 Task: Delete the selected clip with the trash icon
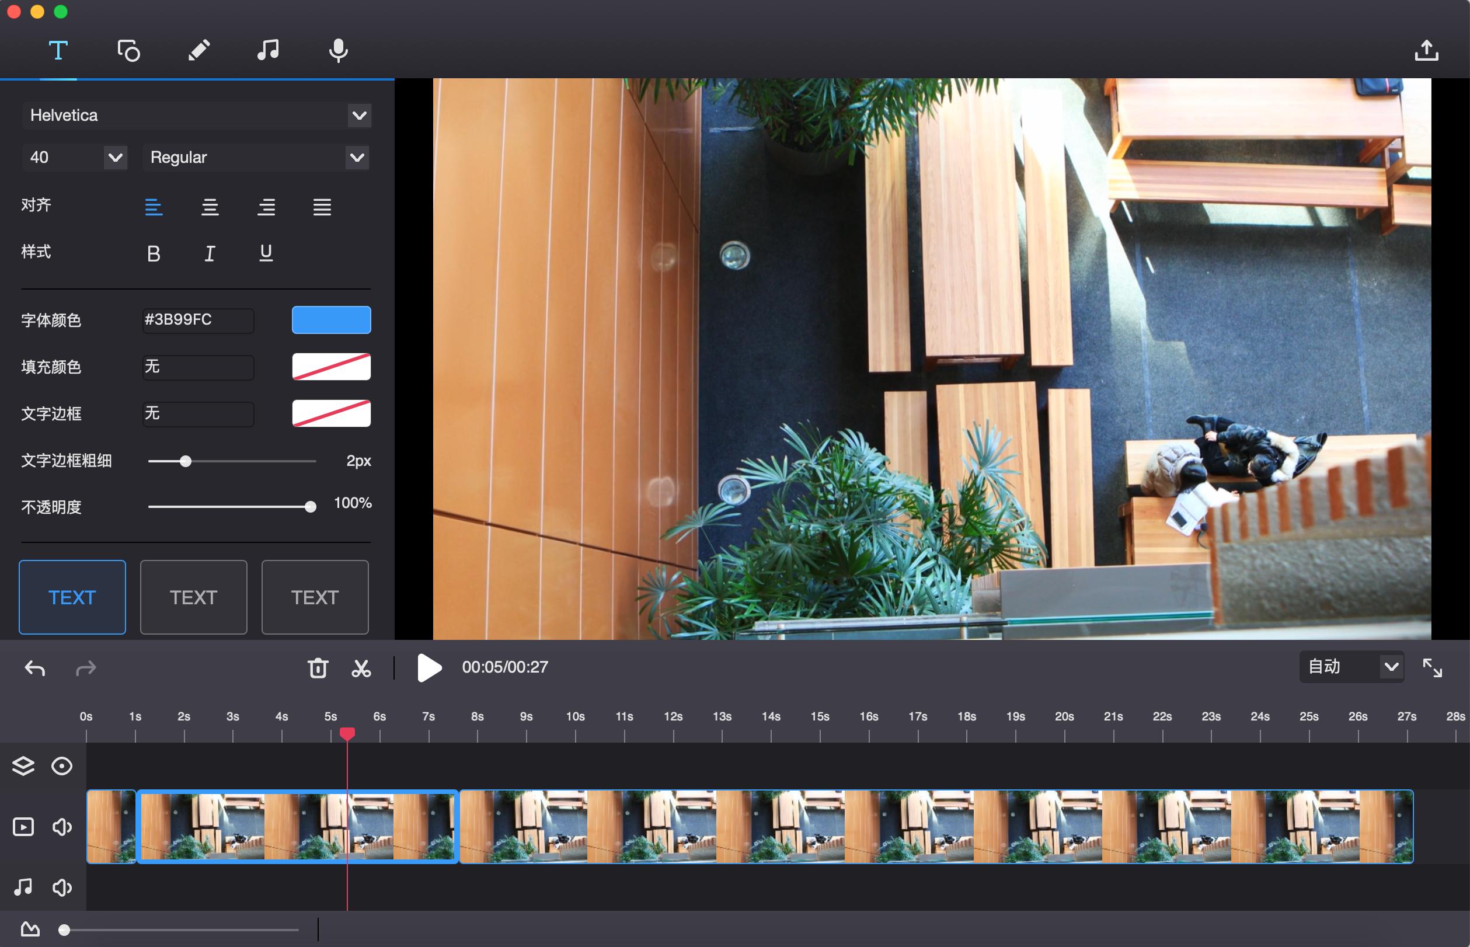click(318, 668)
